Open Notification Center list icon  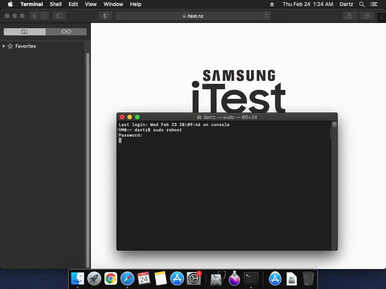pos(374,4)
